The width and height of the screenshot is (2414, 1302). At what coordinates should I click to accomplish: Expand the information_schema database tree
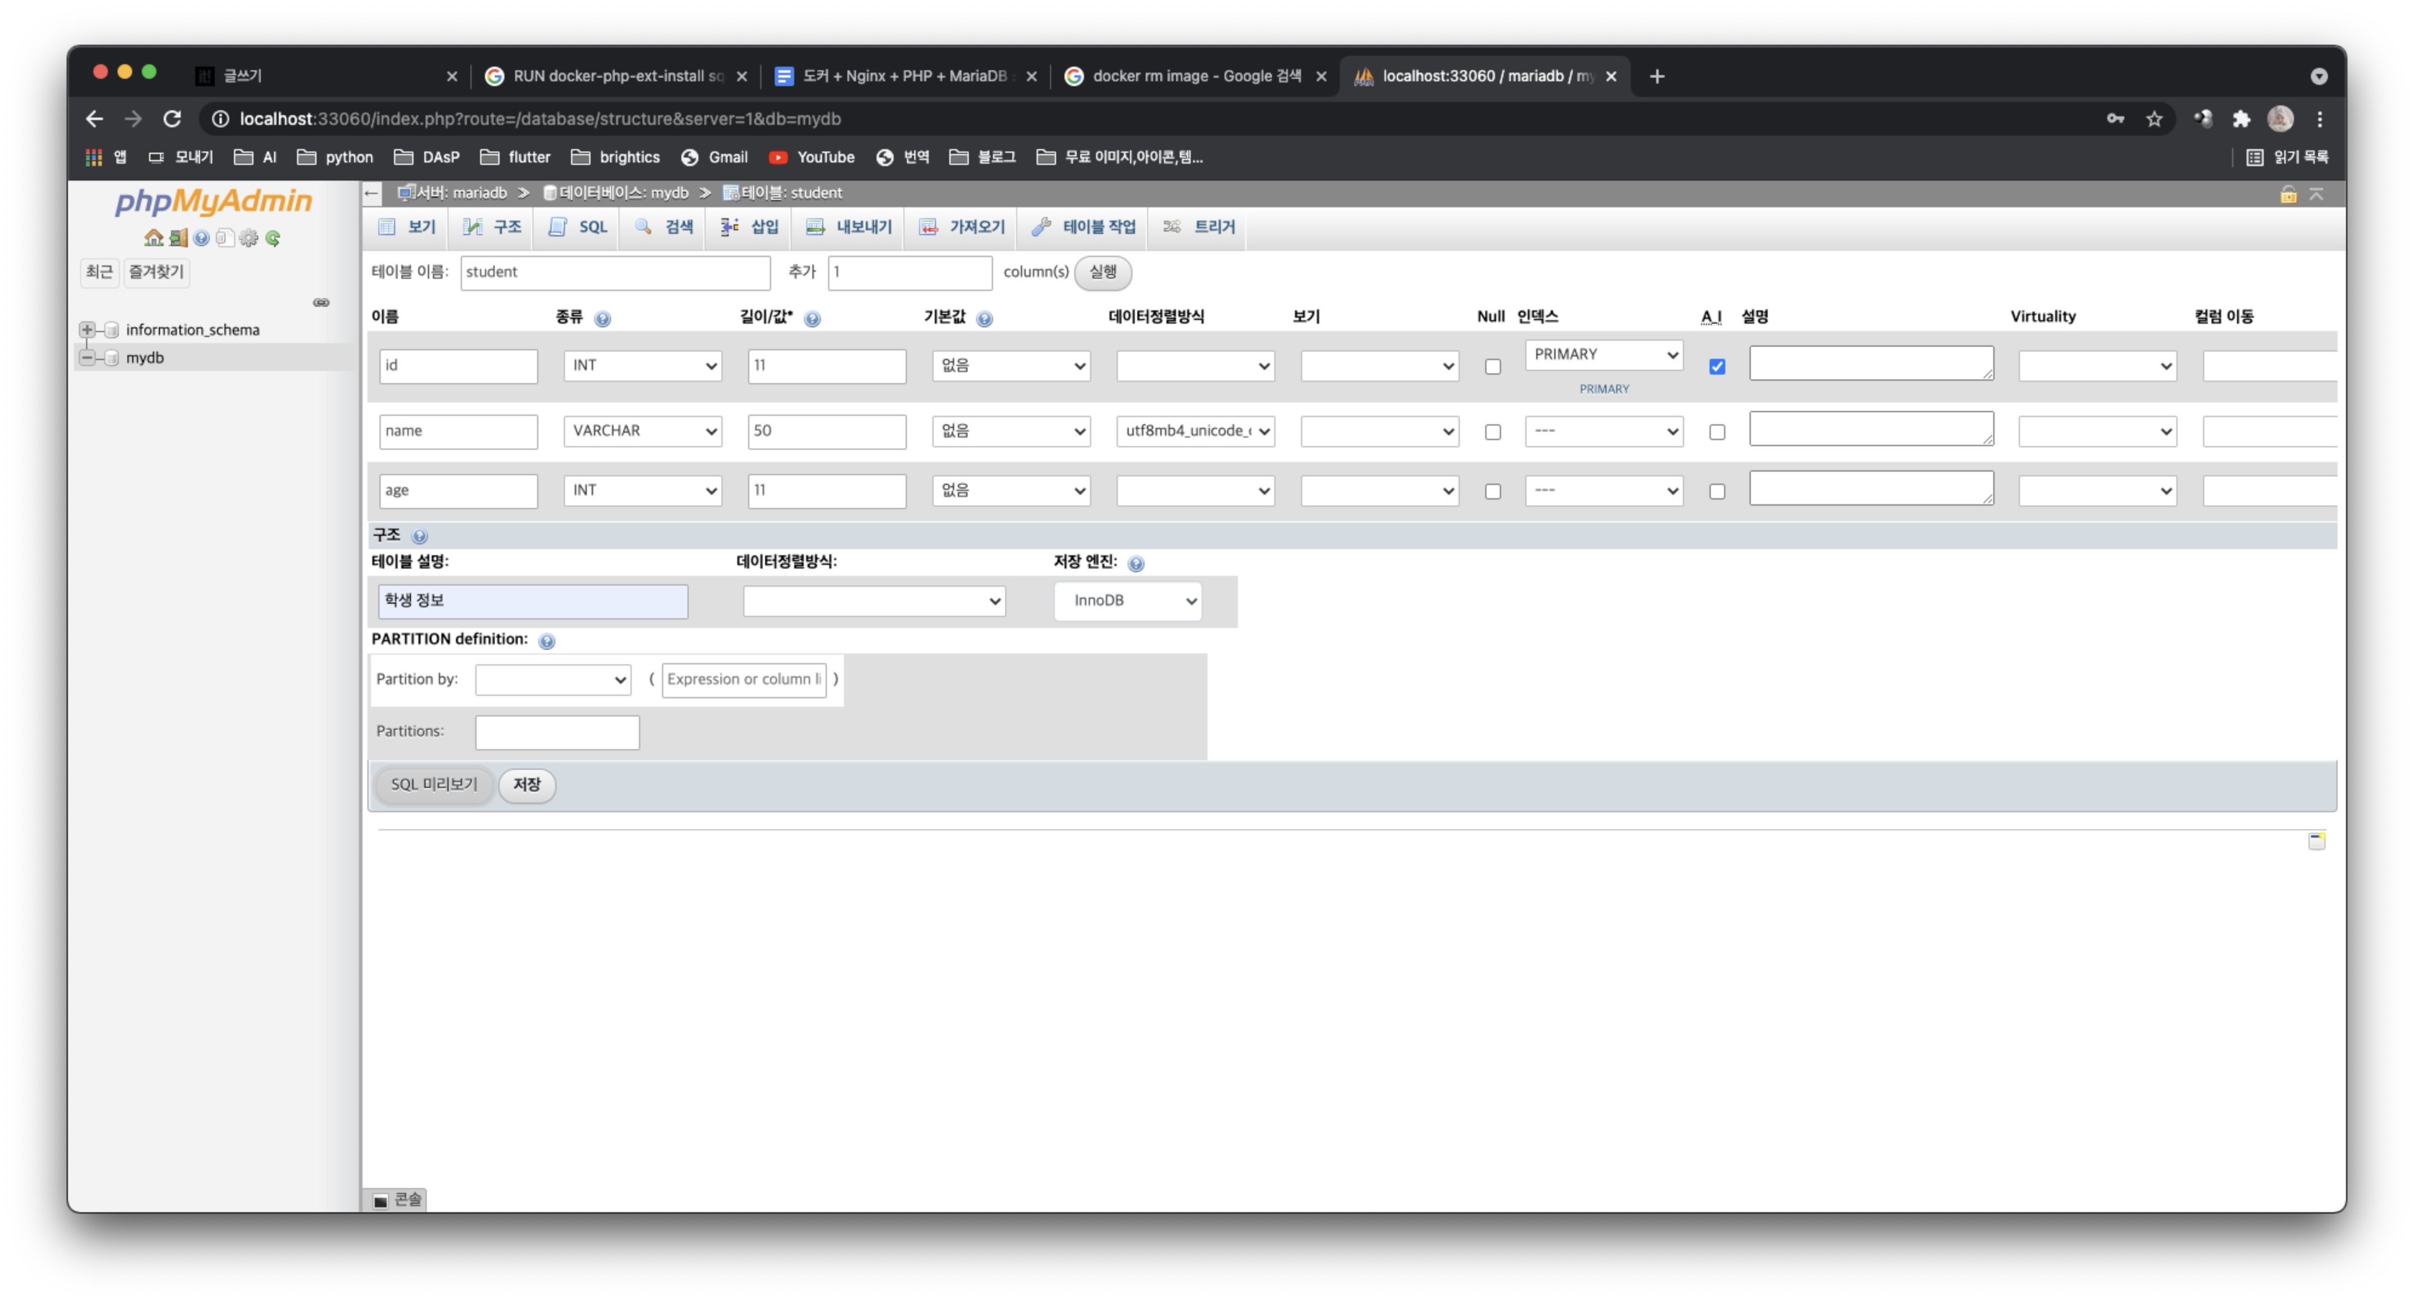pyautogui.click(x=87, y=330)
